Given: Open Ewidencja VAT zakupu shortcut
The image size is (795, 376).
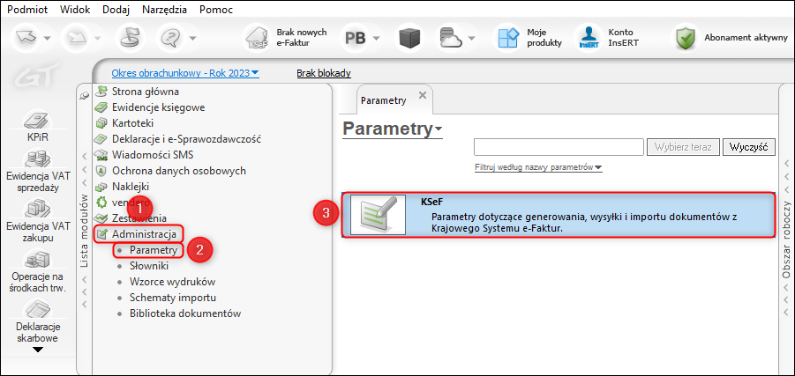Looking at the screenshot, I should (37, 210).
